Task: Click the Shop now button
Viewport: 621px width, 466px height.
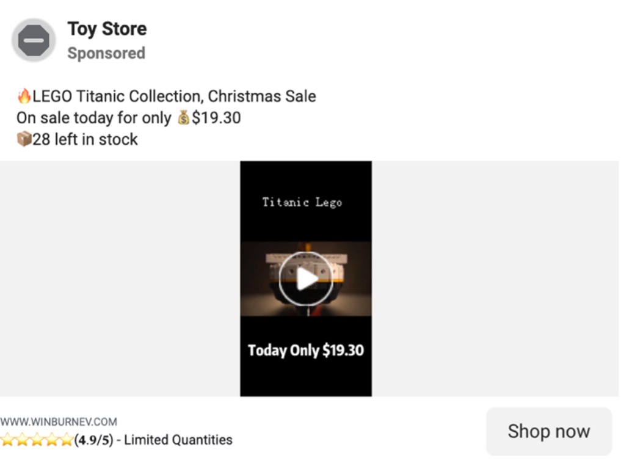Action: click(x=548, y=431)
